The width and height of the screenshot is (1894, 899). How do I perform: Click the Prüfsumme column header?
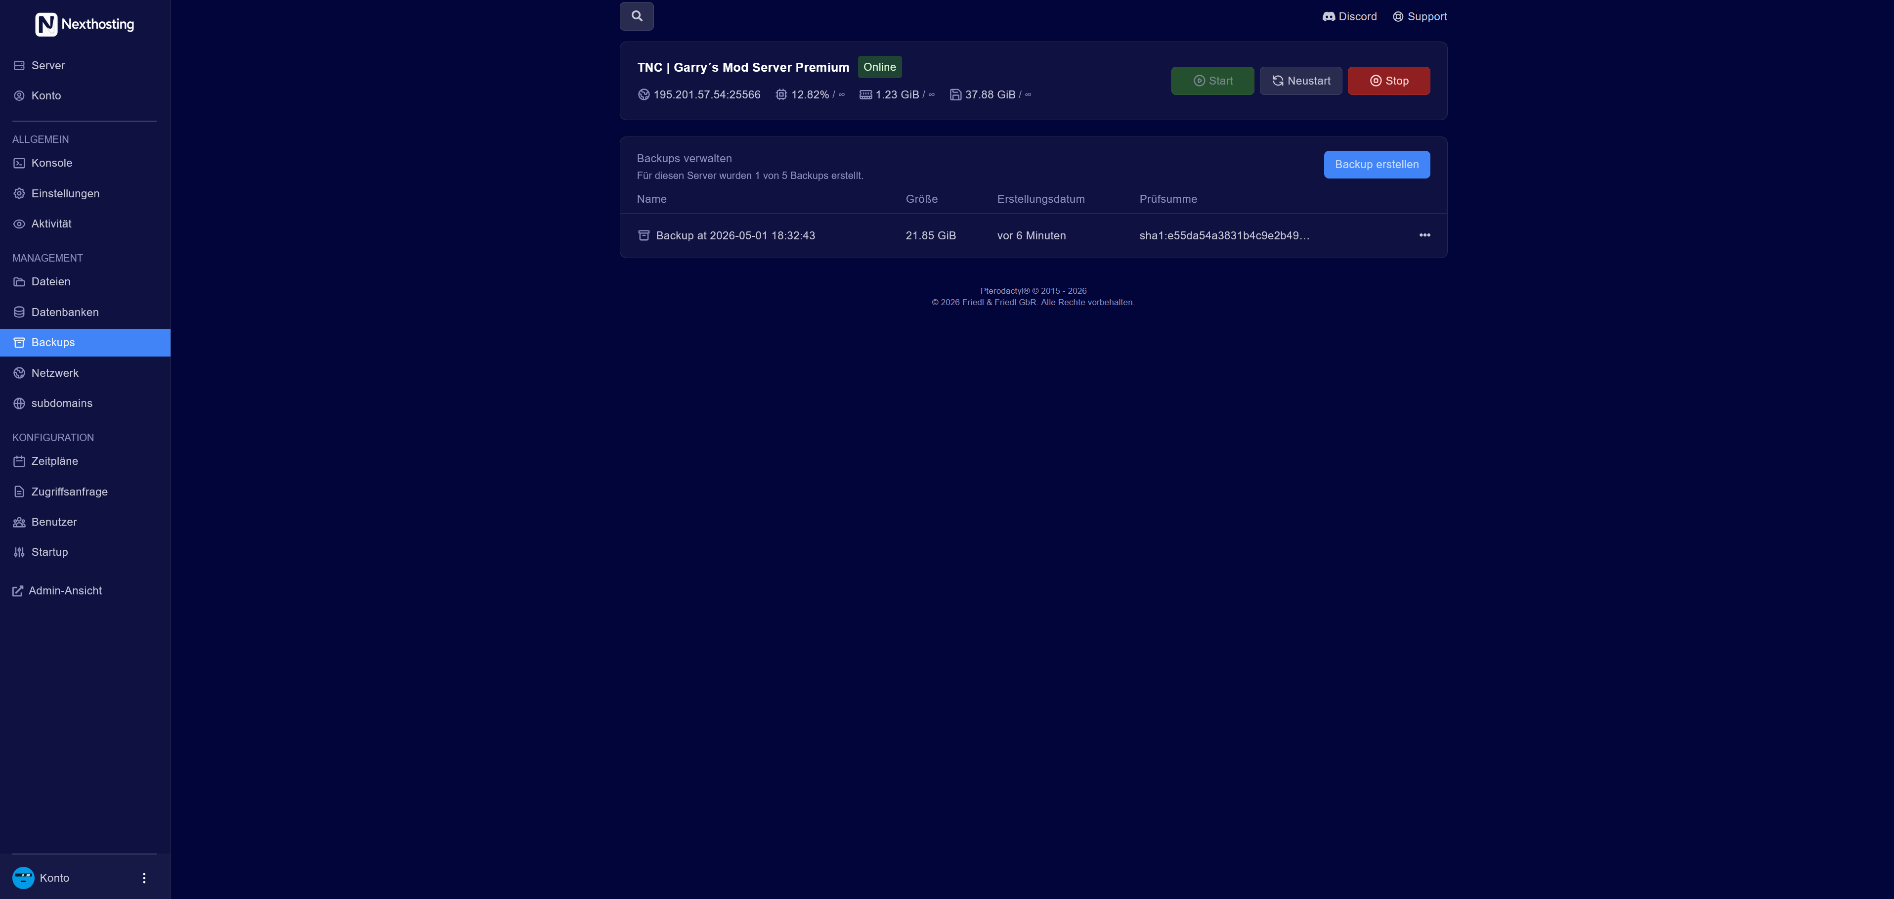point(1167,199)
